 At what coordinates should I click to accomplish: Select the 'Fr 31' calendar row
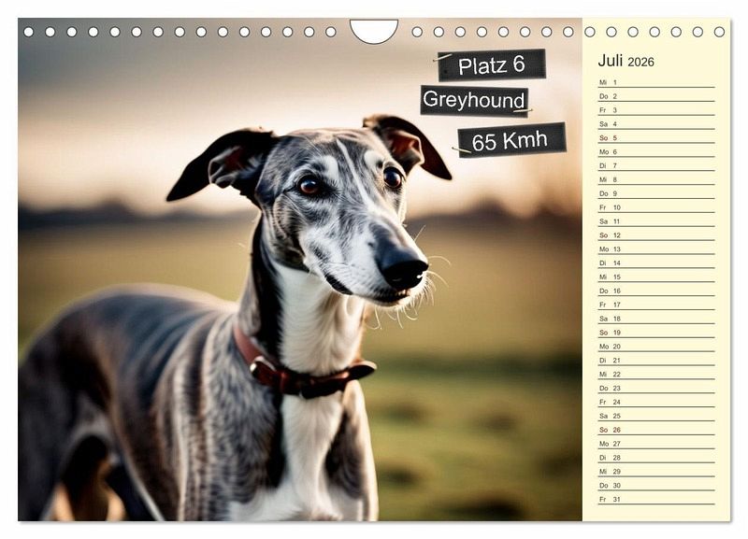click(x=656, y=499)
